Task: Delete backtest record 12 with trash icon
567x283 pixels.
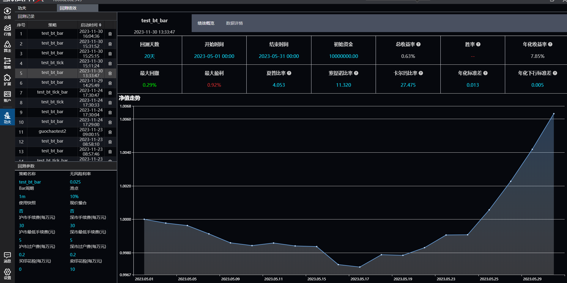Action: tap(110, 142)
